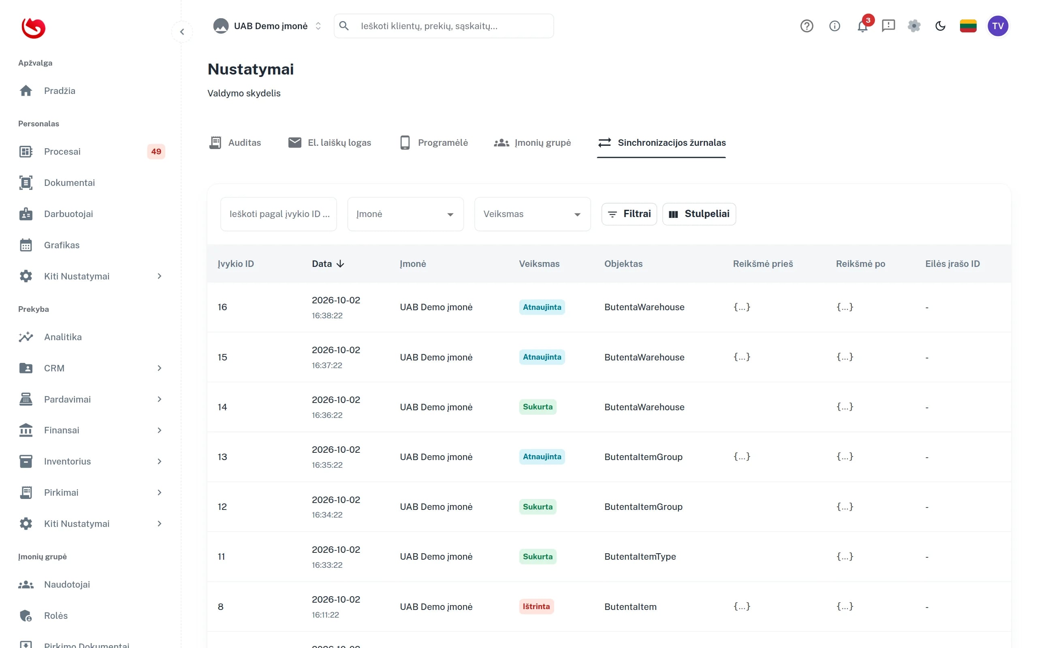Expand the Inventorius menu
This screenshot has width=1037, height=648.
[x=91, y=462]
